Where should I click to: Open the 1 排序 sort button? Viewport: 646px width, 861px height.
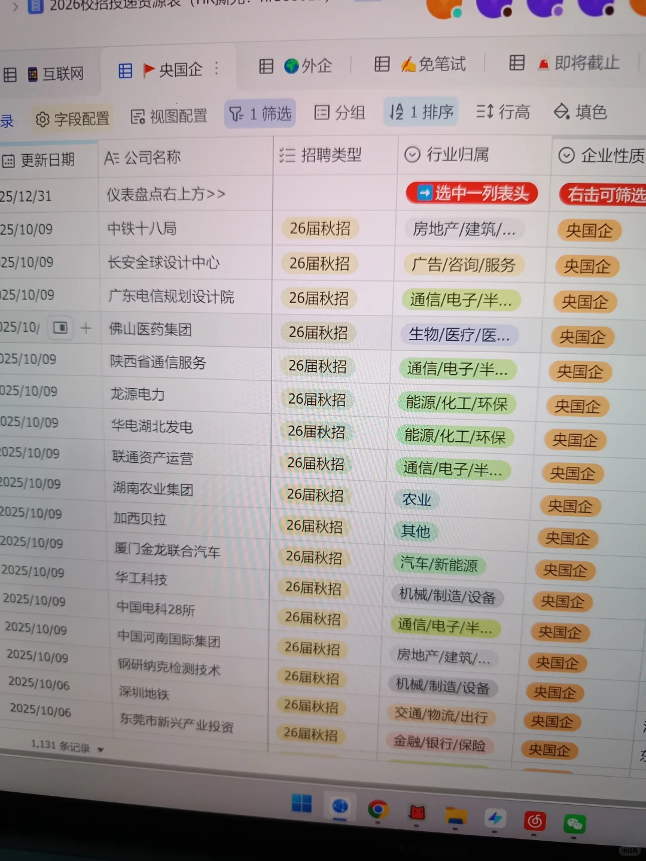(x=421, y=111)
